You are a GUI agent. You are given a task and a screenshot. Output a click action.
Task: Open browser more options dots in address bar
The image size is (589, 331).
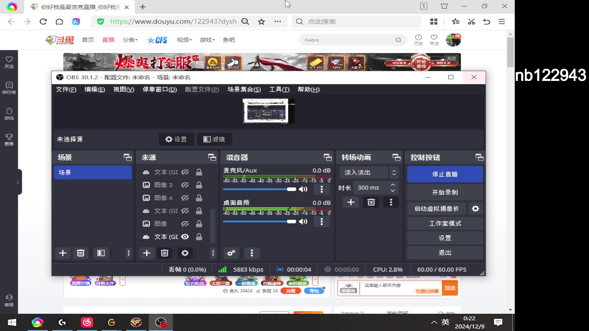point(278,21)
